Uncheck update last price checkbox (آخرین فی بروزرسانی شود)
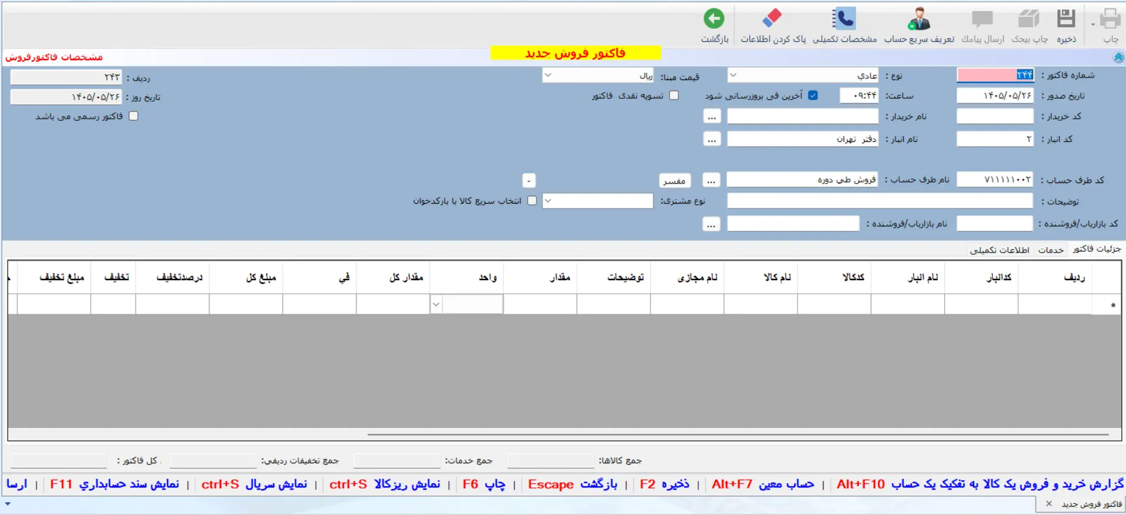 point(813,95)
